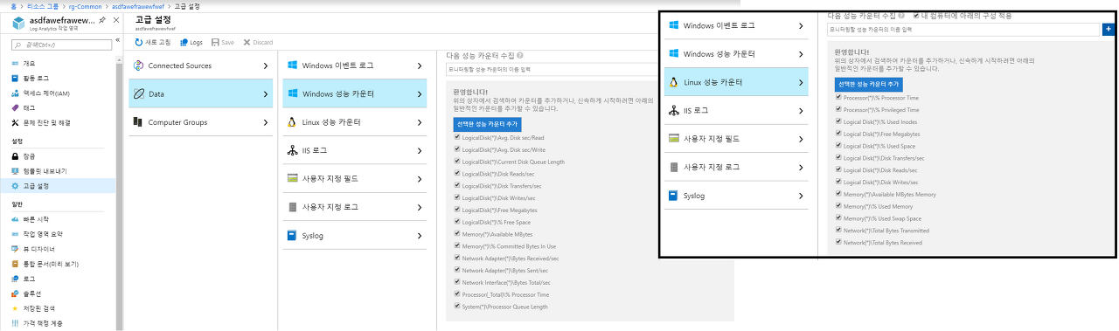Toggle Memory(*)\% Used Swap Space checkbox
This screenshot has height=331, width=1119.
[x=838, y=218]
